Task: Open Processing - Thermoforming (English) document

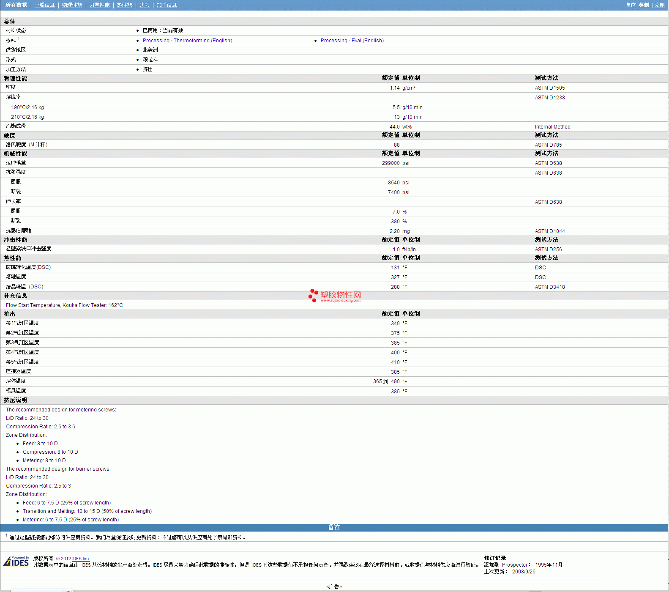Action: 187,41
